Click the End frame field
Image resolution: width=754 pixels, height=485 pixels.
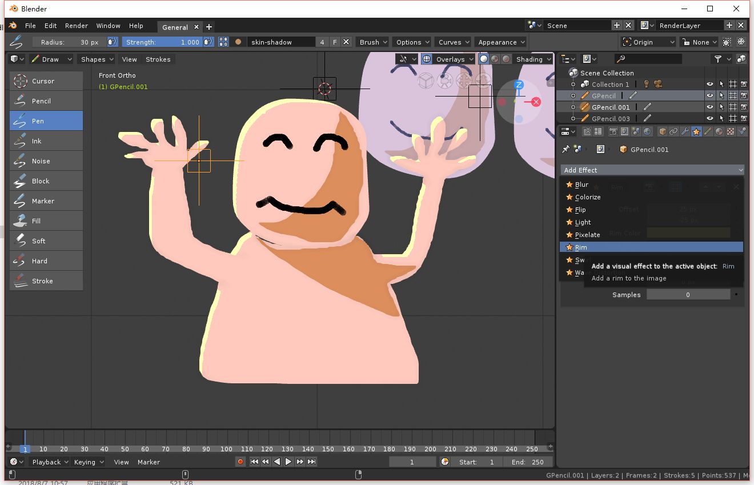[527, 462]
